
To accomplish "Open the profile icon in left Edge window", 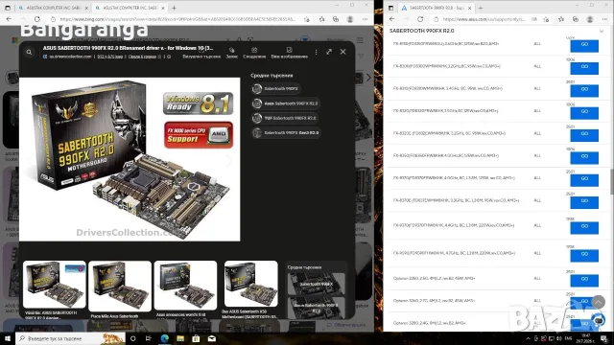I will (350, 19).
